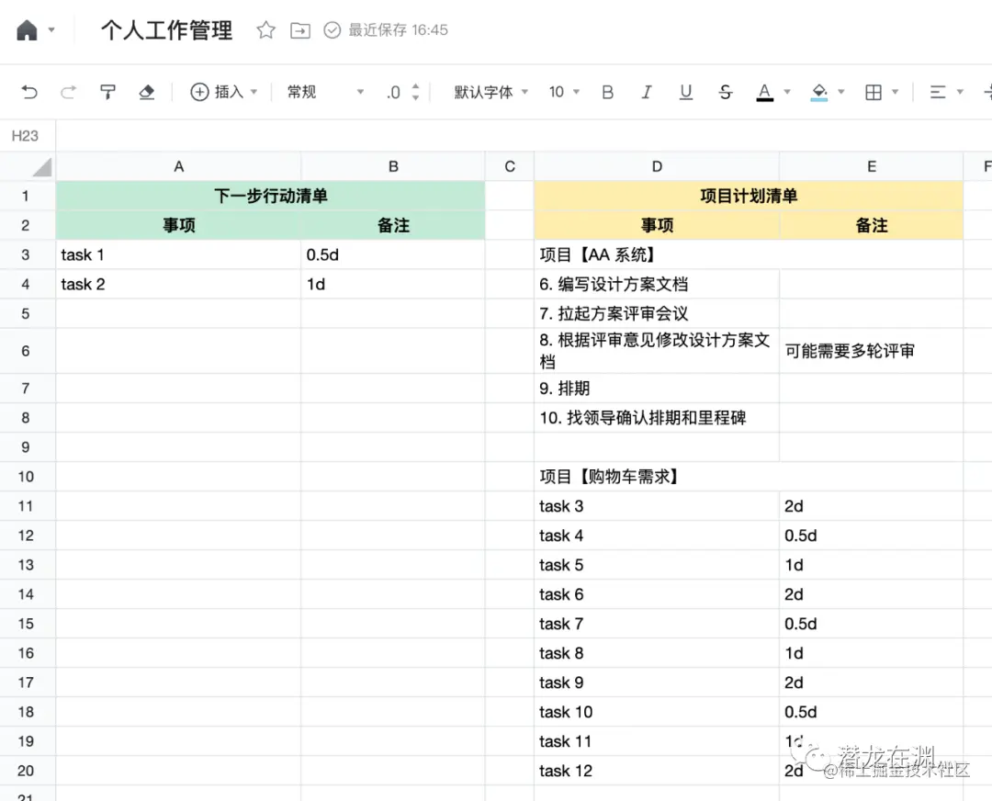Open the 插入 insert menu
992x801 pixels.
pyautogui.click(x=224, y=93)
